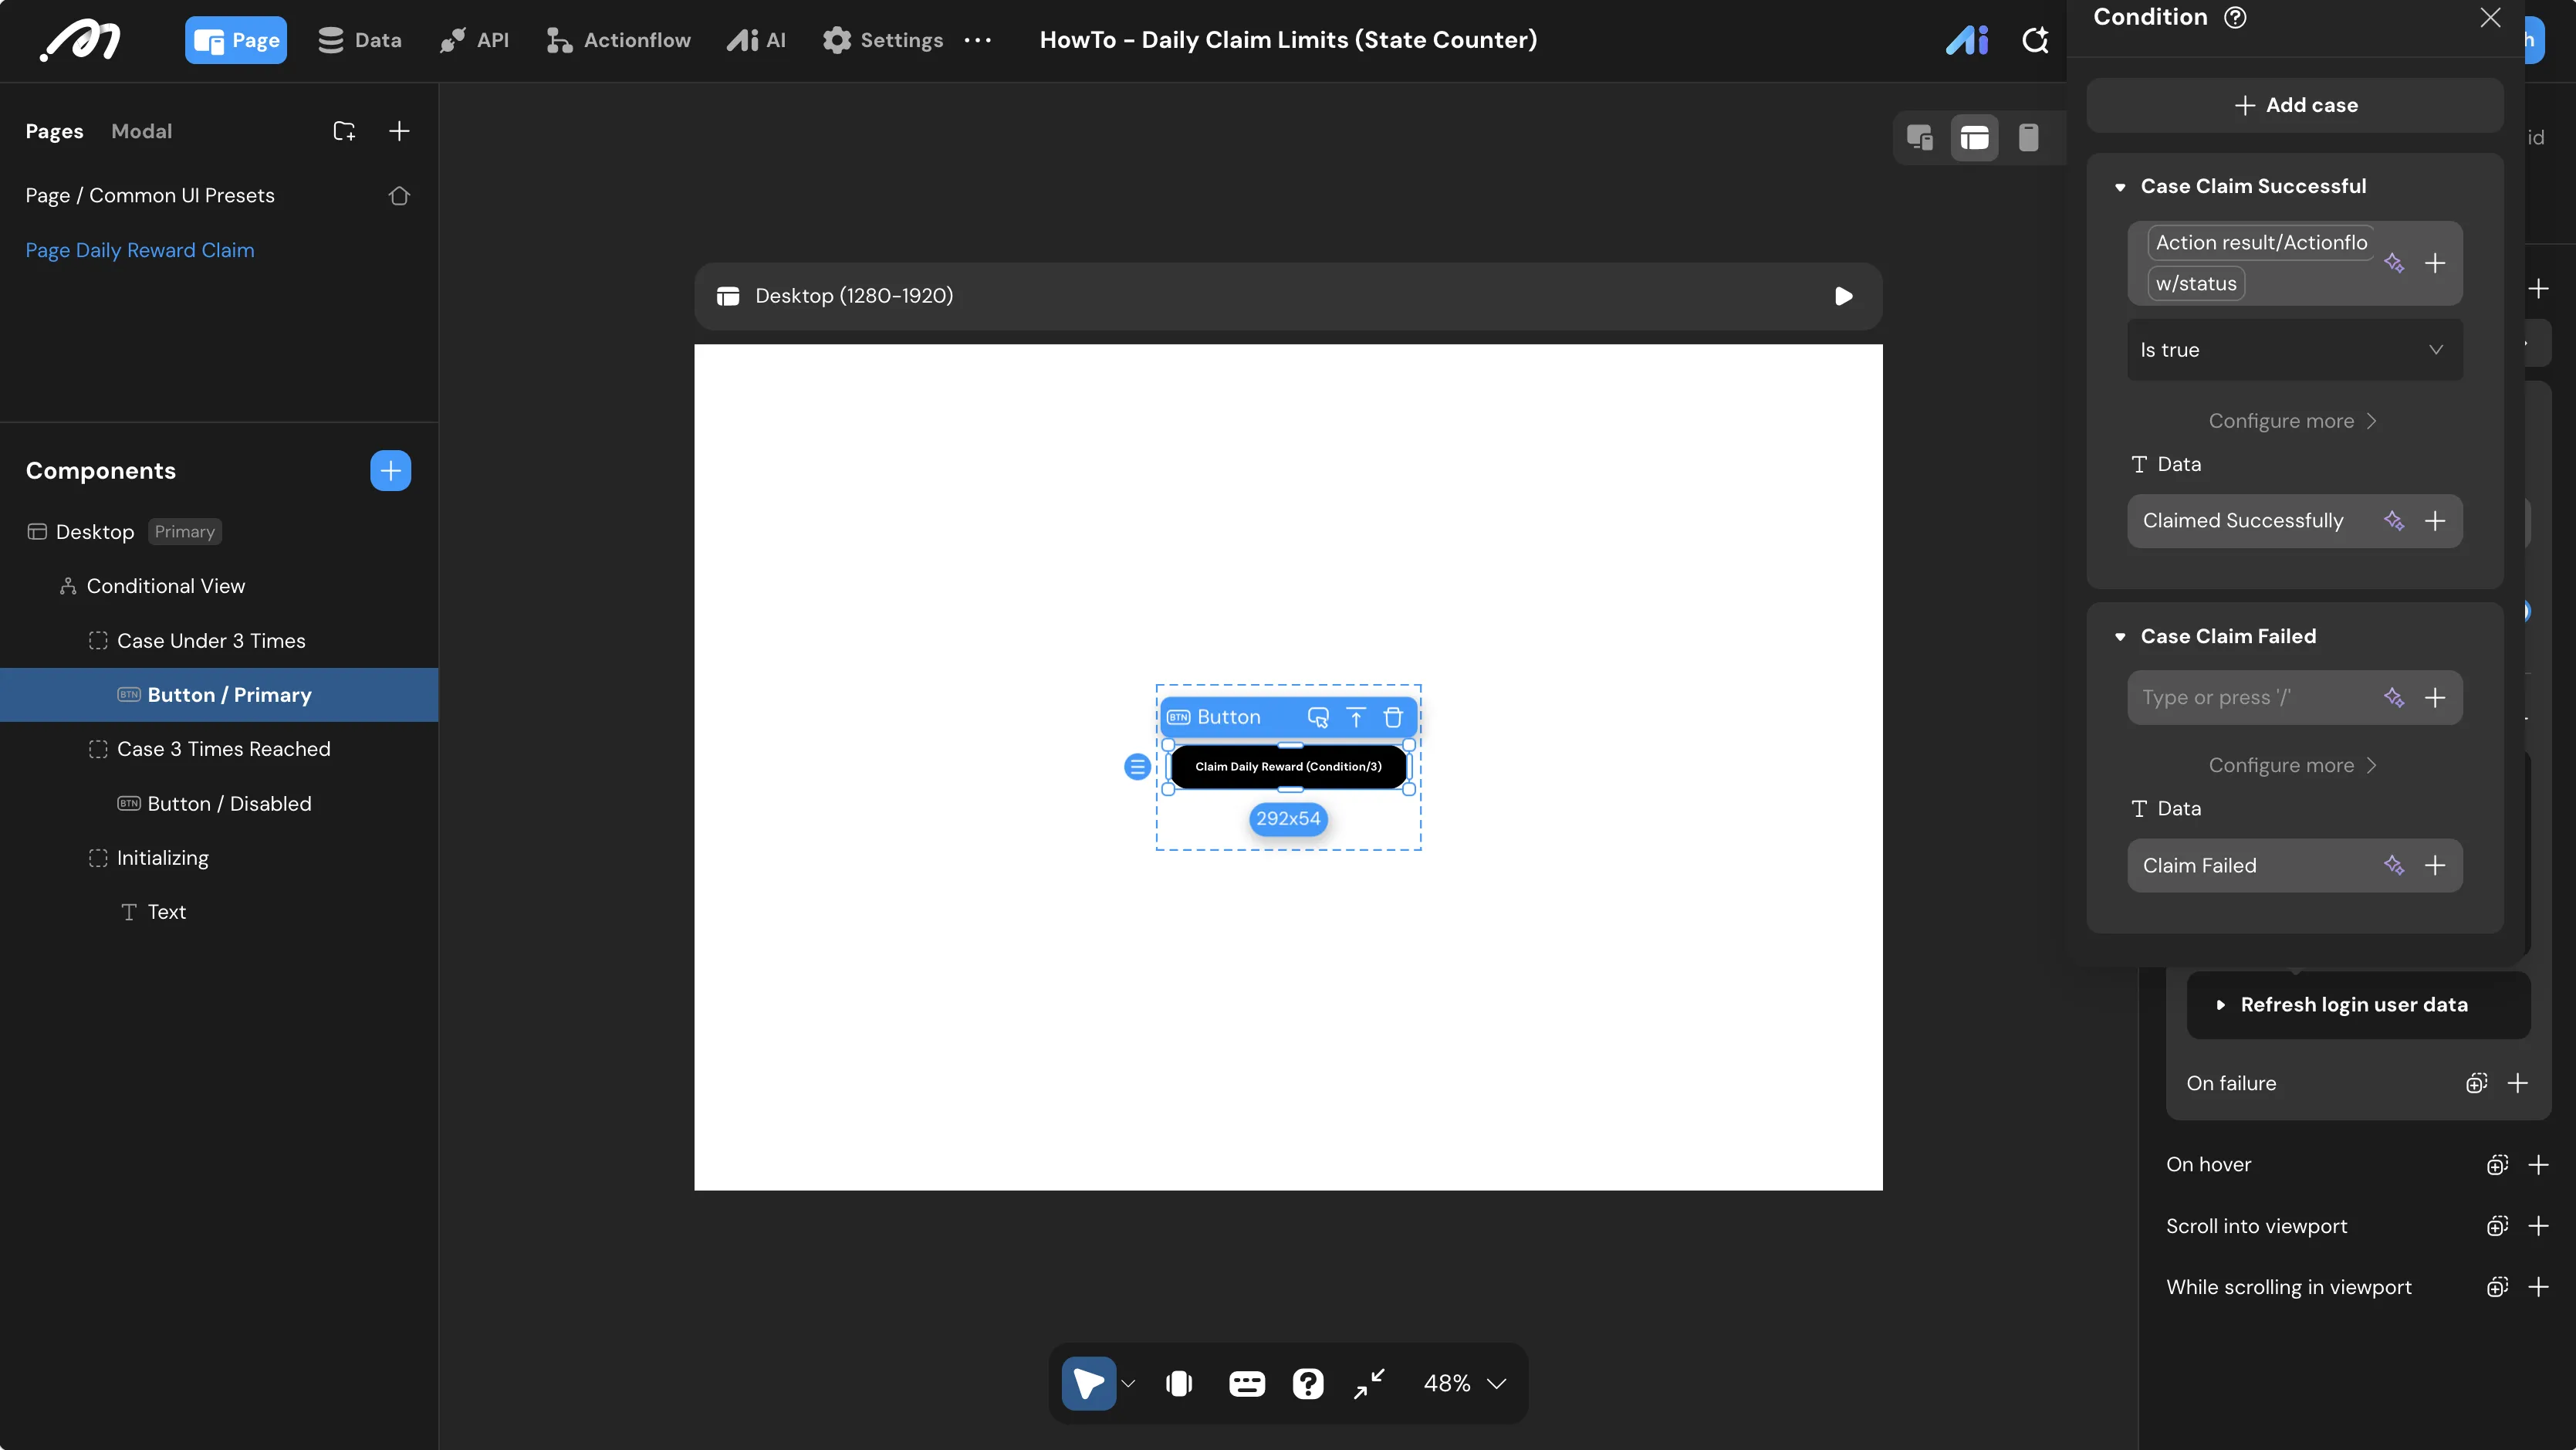Click the collapse arrows icon in bottom toolbar

[x=1369, y=1384]
